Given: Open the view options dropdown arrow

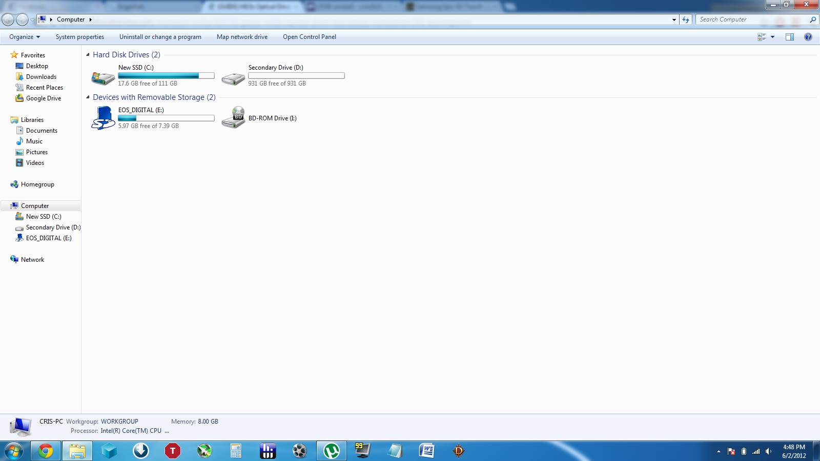Looking at the screenshot, I should [772, 37].
